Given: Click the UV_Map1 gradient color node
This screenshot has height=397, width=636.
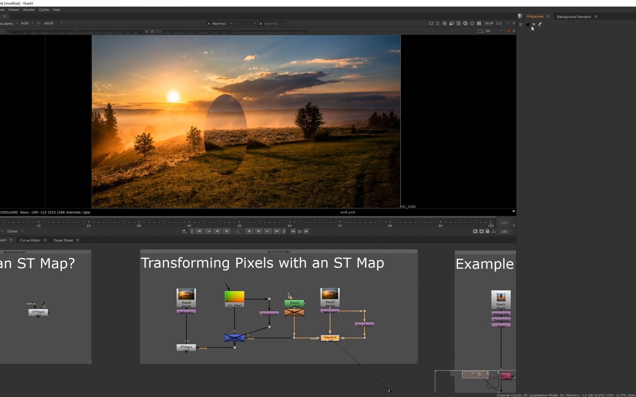Looking at the screenshot, I should [234, 297].
